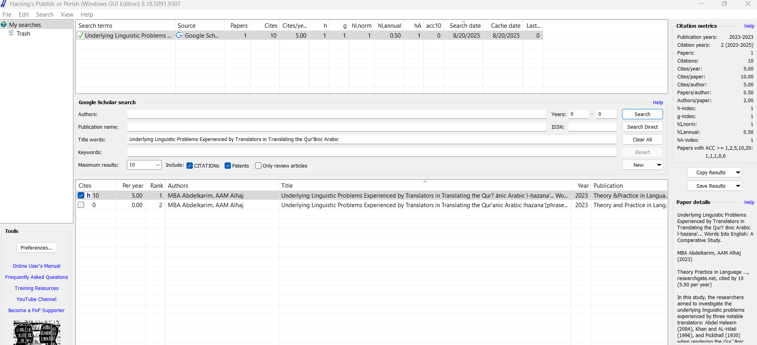Expand the Copy Results dropdown arrow
Viewport: 757px width, 345px height.
coord(738,173)
